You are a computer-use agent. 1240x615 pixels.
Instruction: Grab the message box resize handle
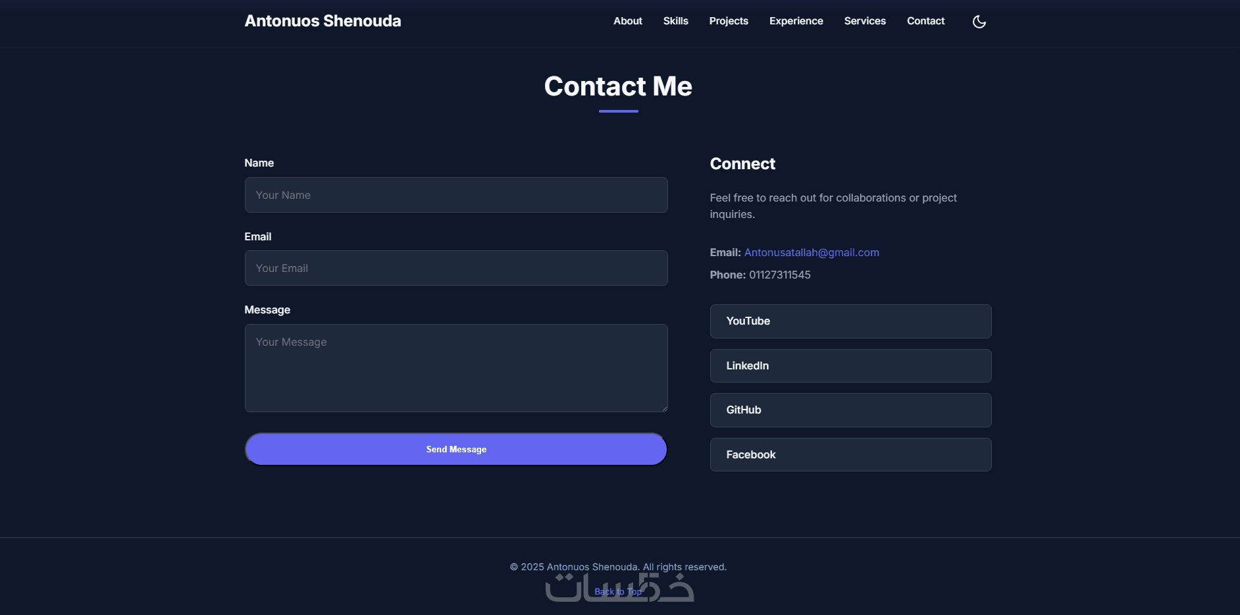(664, 408)
